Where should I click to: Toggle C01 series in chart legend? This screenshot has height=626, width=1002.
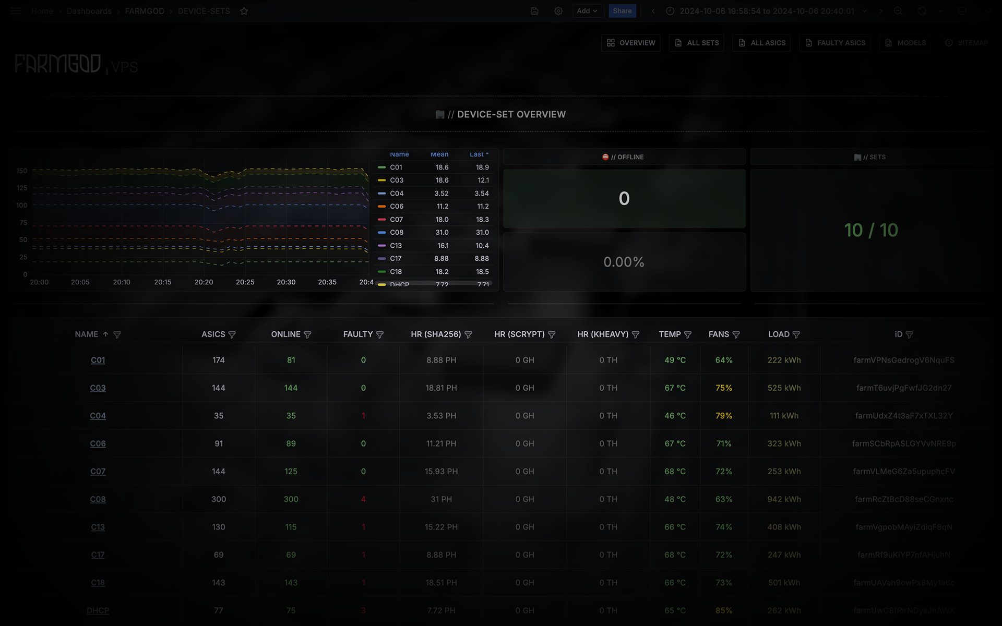[396, 167]
